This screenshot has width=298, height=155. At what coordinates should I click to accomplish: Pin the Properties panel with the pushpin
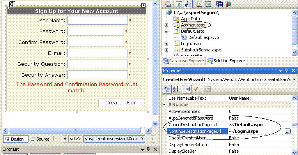tap(287, 70)
